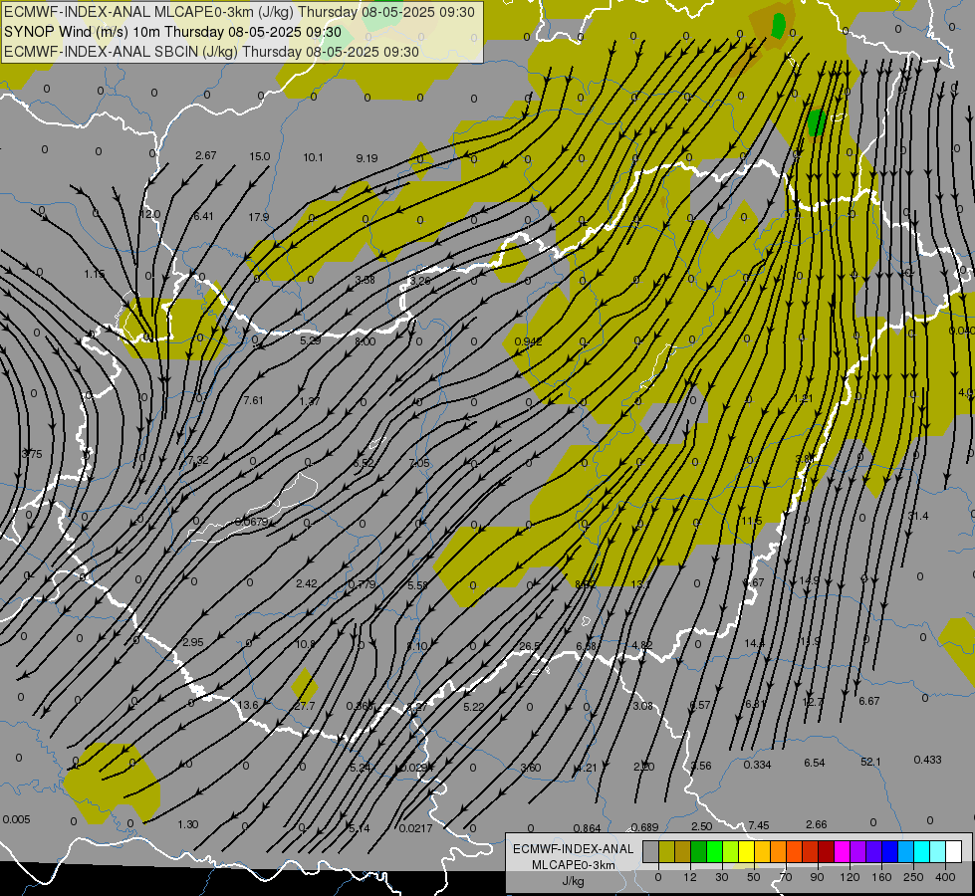
Task: Click the map value 0.005
Action: [x=16, y=819]
